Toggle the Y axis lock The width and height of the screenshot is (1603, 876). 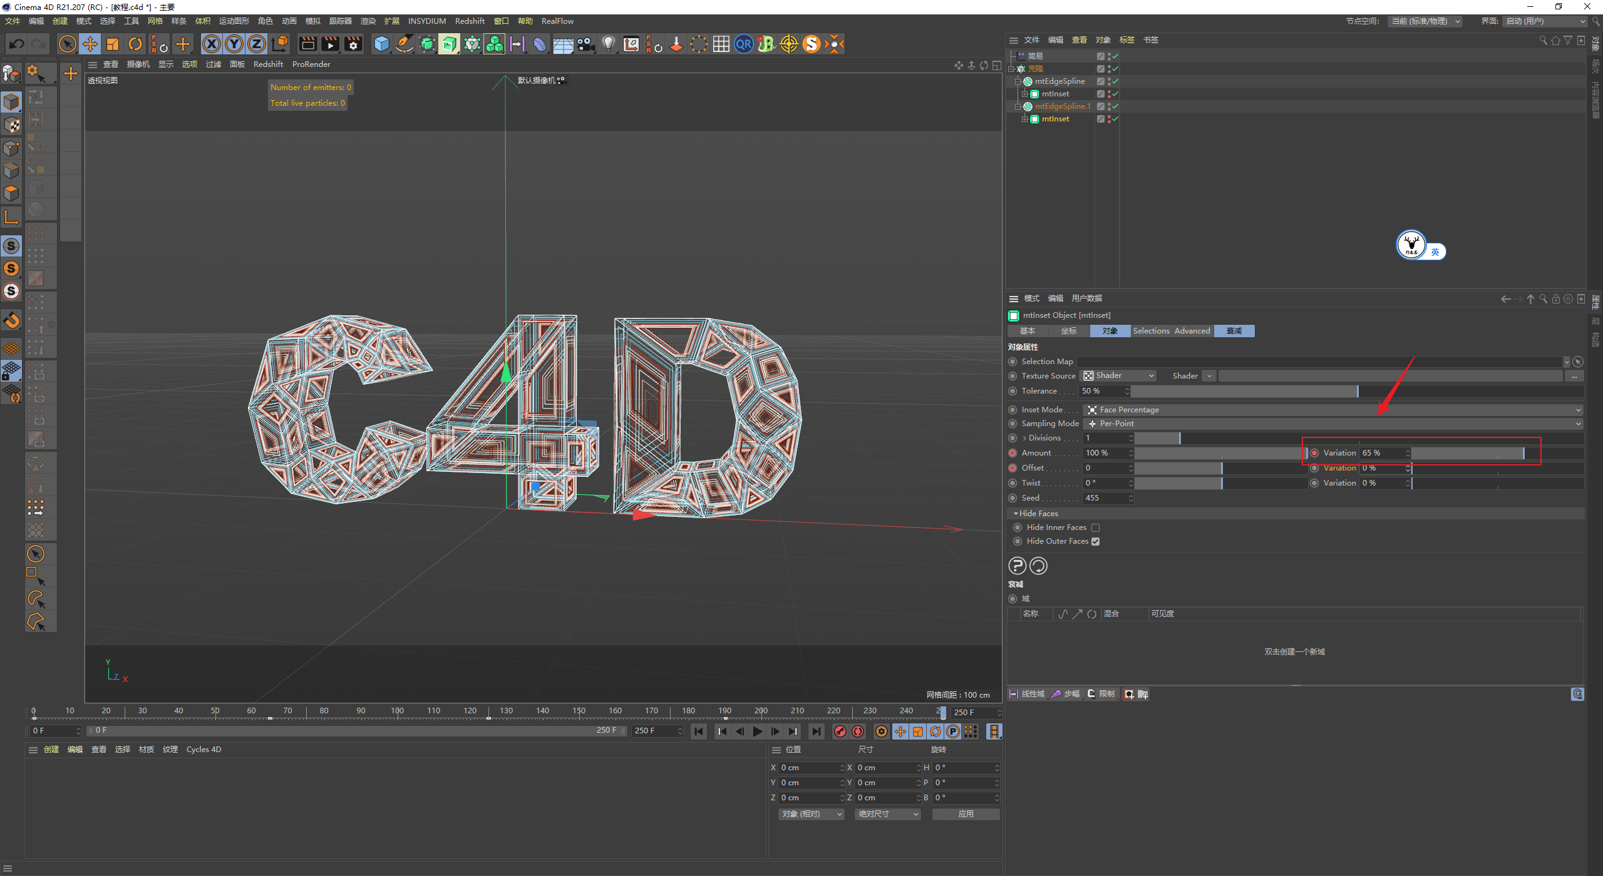[234, 44]
